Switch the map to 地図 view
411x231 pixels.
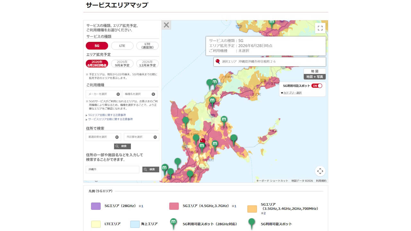pyautogui.click(x=315, y=71)
